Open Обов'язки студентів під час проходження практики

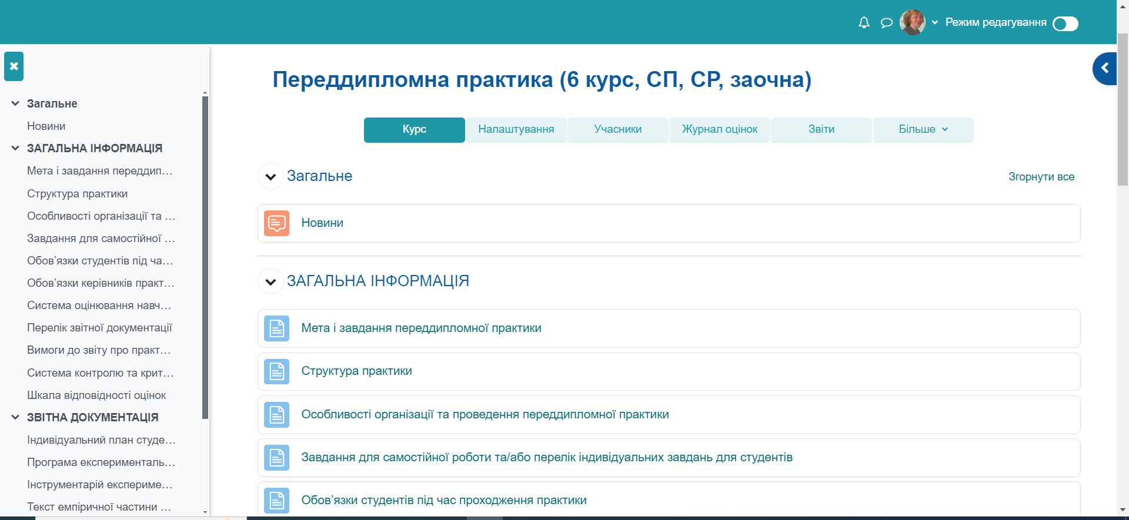pyautogui.click(x=444, y=500)
